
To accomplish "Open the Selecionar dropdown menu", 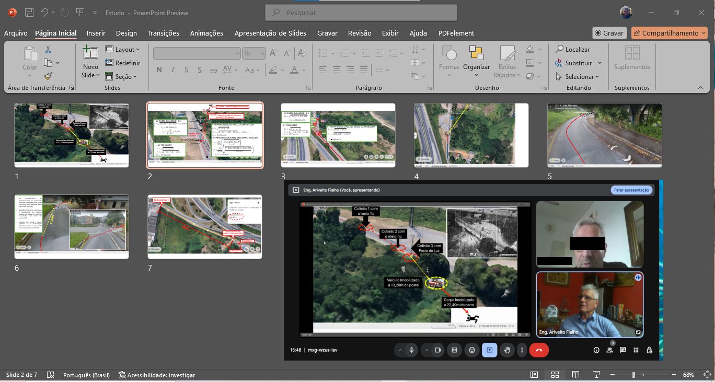I will pyautogui.click(x=578, y=77).
